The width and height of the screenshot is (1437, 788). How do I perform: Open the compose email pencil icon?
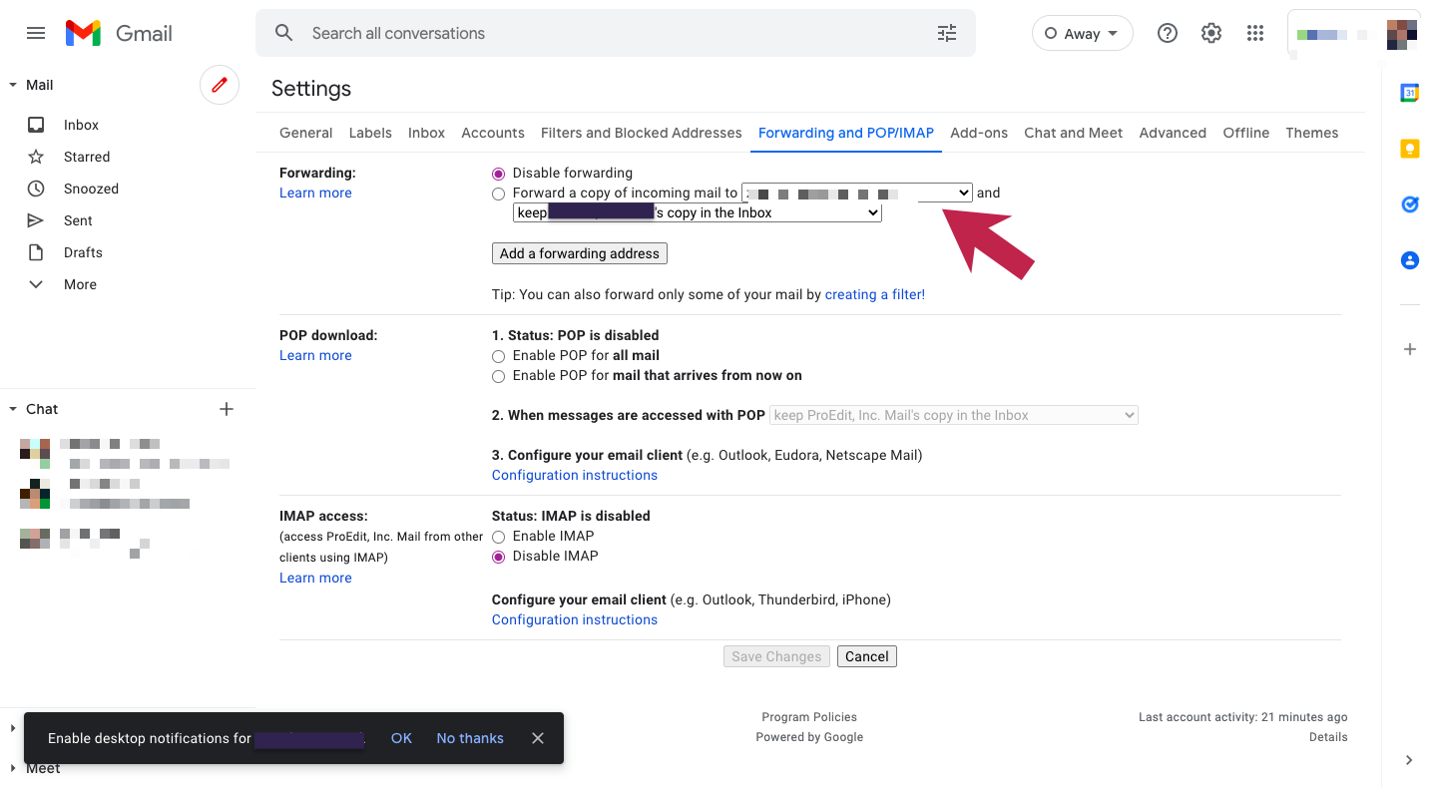pos(220,85)
